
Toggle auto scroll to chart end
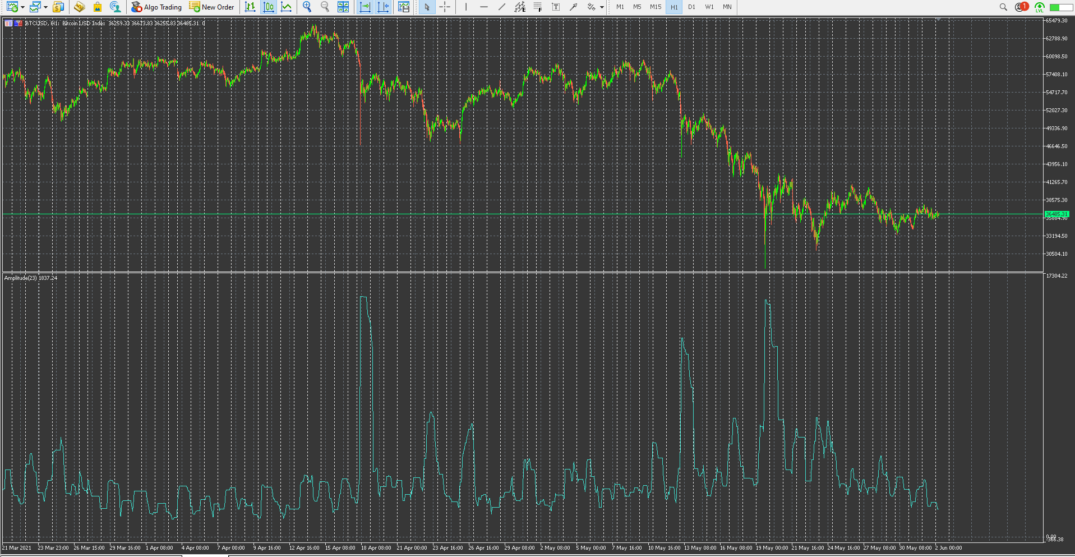[x=365, y=7]
